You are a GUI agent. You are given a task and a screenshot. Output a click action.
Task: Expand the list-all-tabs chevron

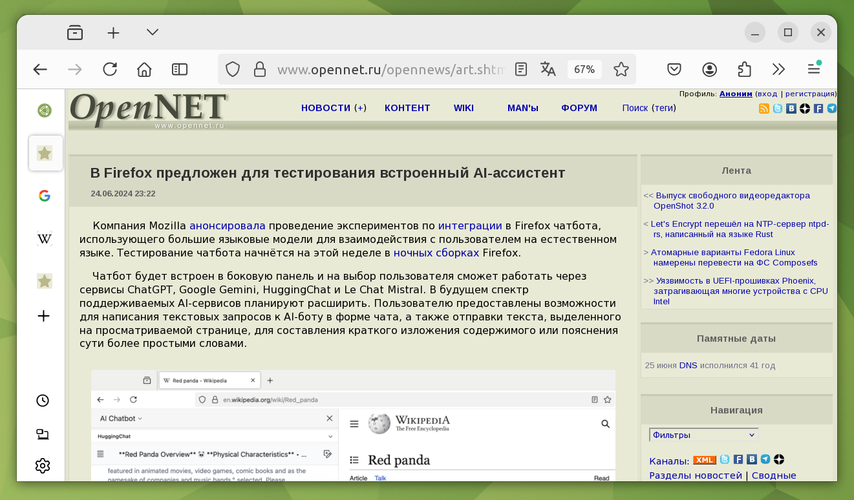[153, 32]
